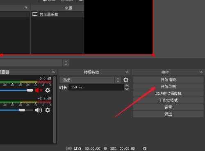Open the 淡出 transition dropdown
This screenshot has height=151, width=205.
(90, 80)
